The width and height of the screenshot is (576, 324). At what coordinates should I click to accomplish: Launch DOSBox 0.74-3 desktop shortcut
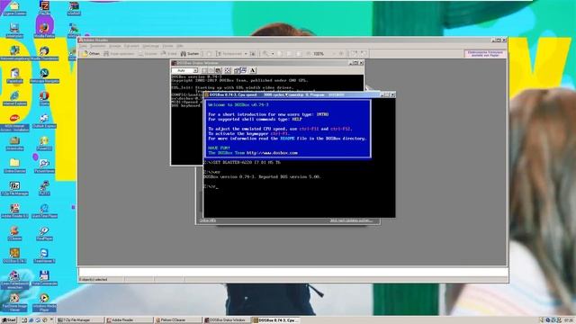point(14,256)
